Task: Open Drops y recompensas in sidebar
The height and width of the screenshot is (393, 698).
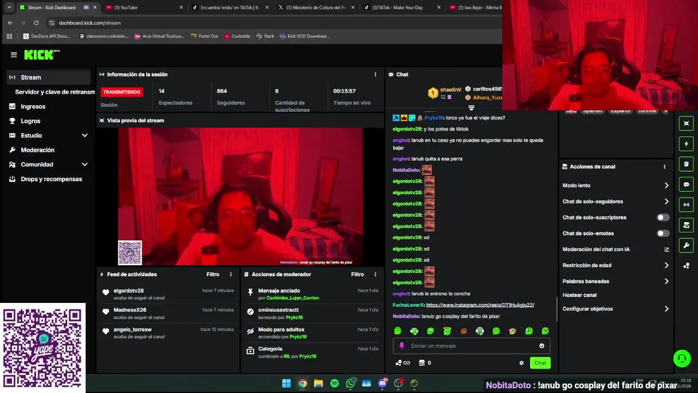Action: click(51, 179)
